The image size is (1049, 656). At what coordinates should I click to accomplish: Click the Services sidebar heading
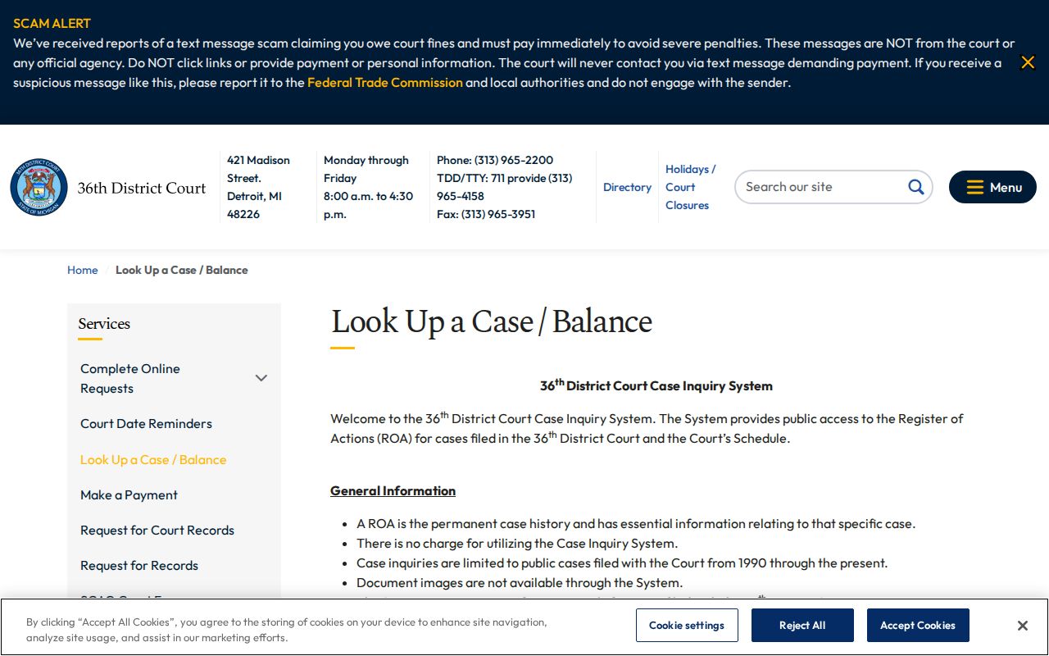point(104,324)
